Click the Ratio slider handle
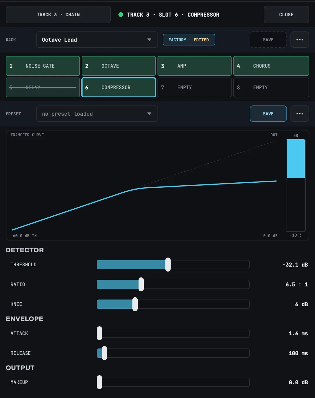 (141, 284)
